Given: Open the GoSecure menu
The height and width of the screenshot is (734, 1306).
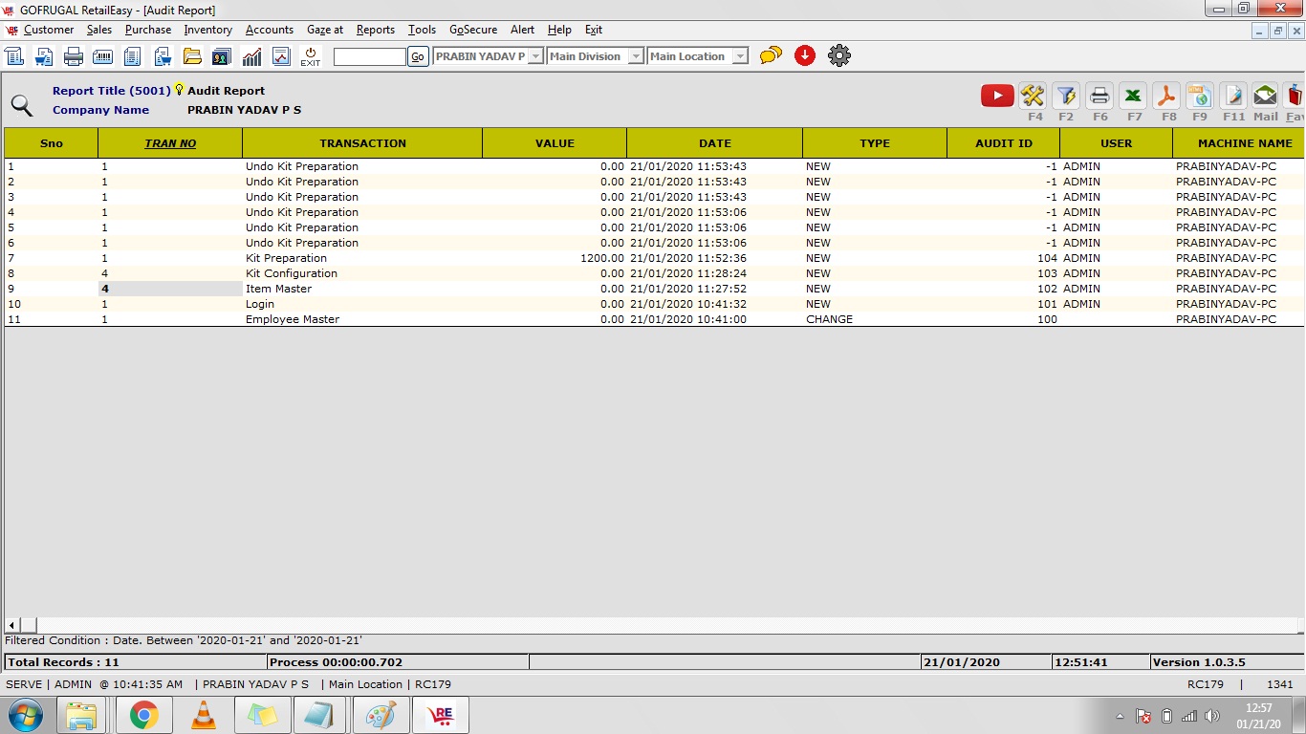Looking at the screenshot, I should (x=474, y=30).
